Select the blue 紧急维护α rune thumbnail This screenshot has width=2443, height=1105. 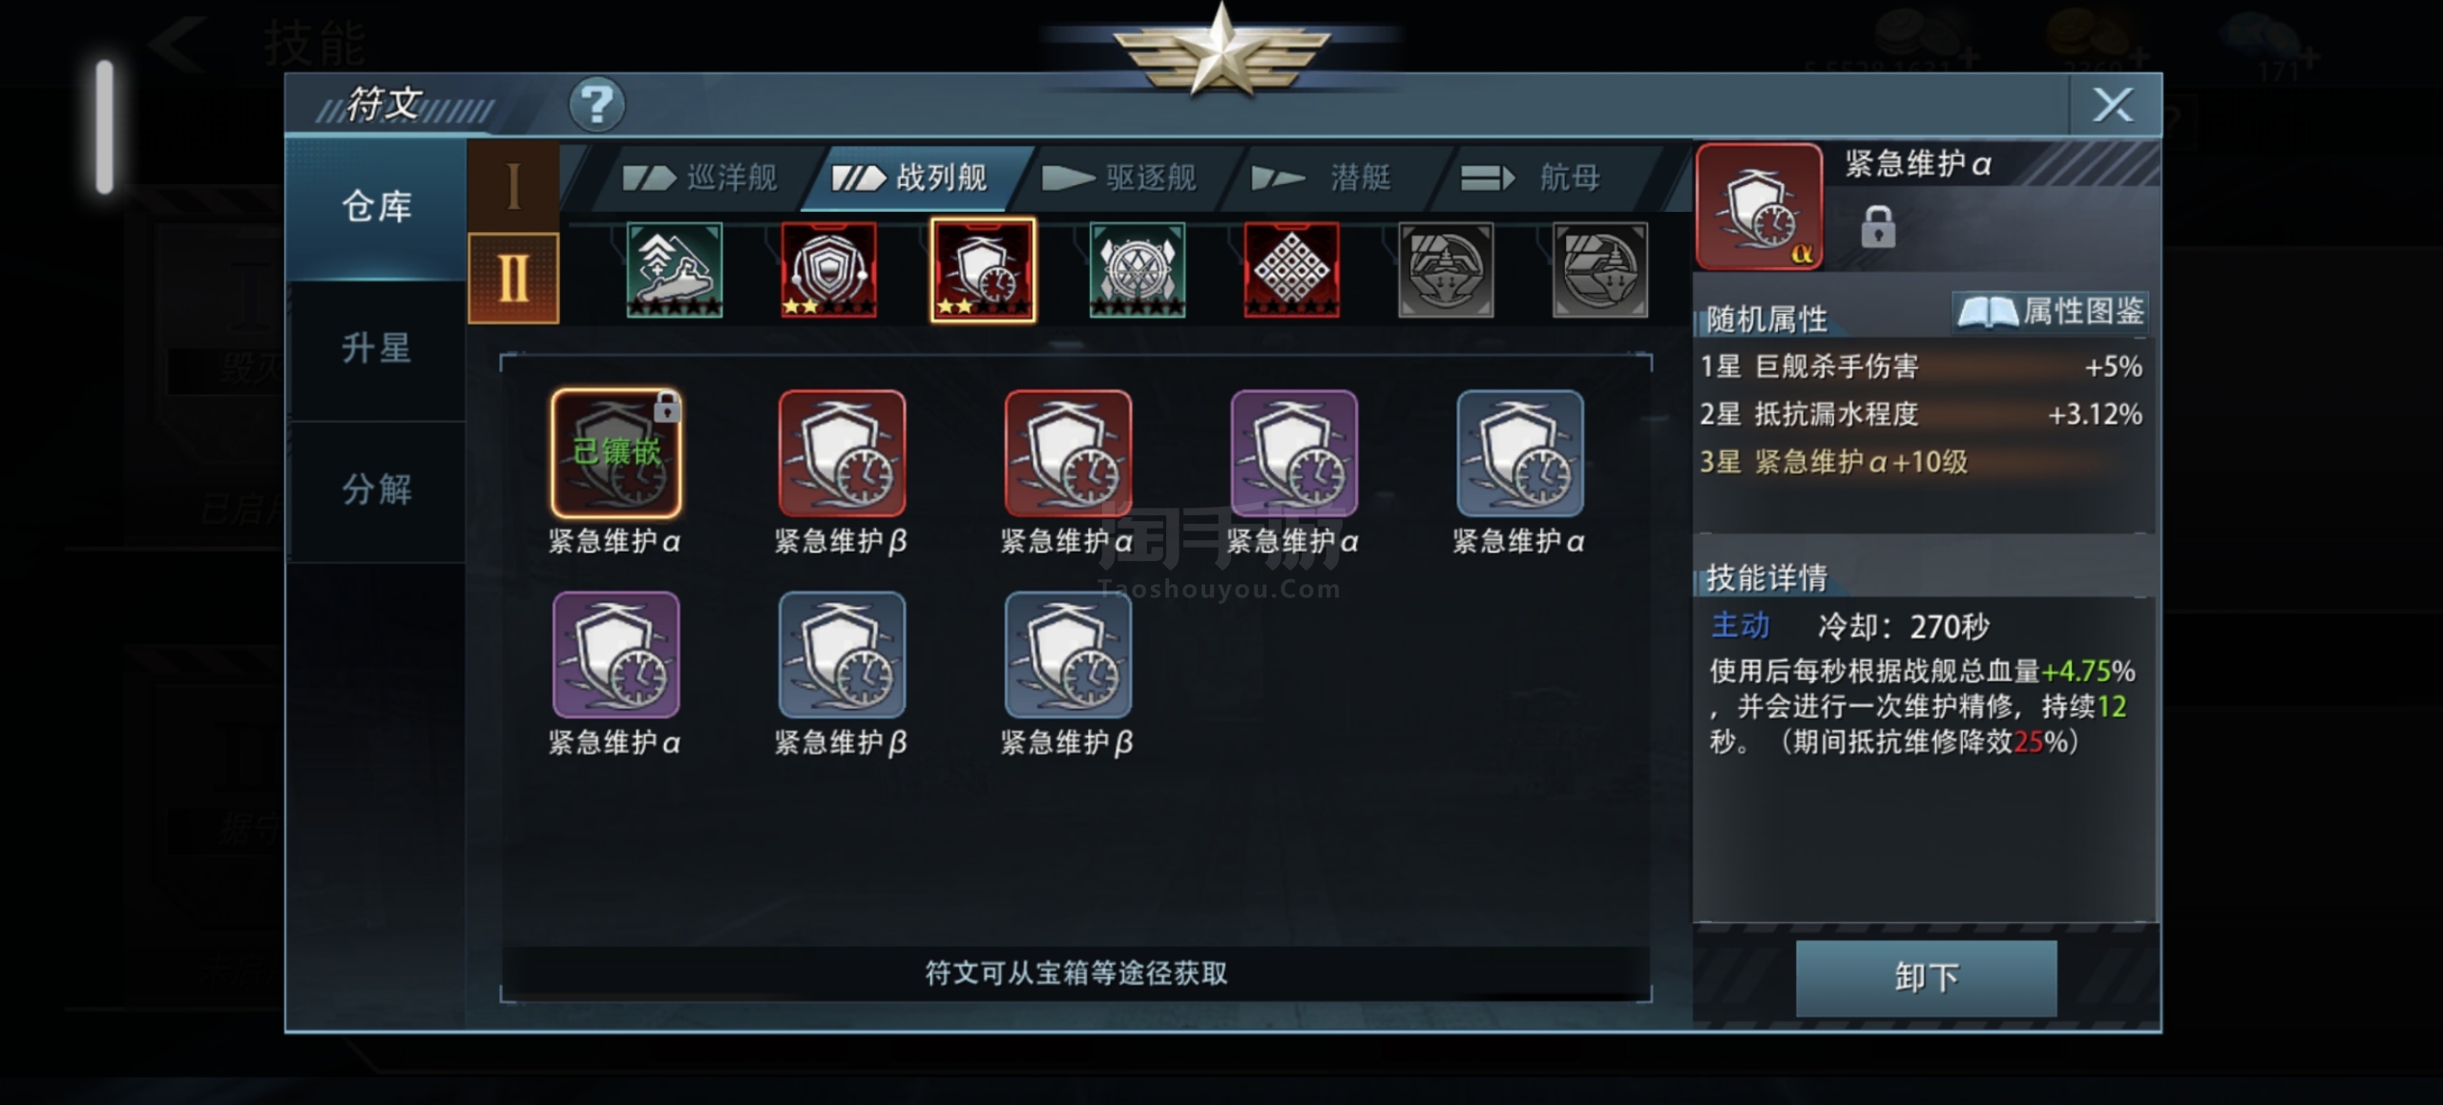point(1520,453)
